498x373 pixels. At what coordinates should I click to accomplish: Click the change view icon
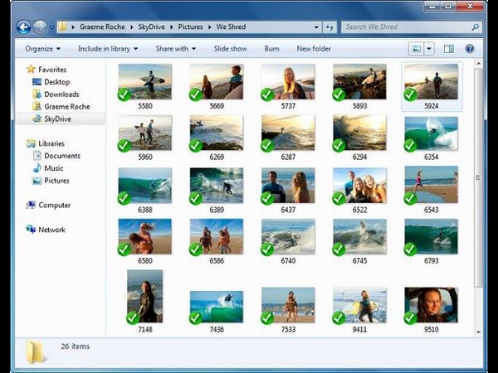417,49
